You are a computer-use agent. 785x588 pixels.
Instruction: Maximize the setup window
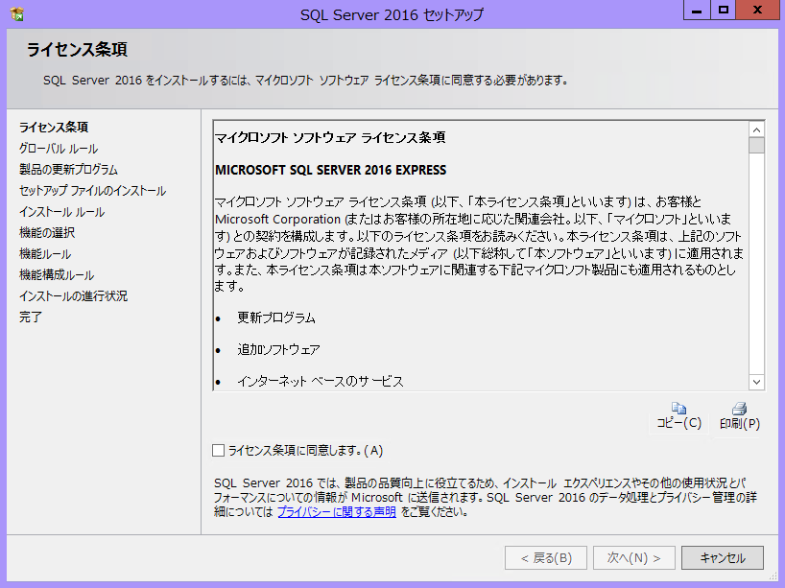click(x=723, y=10)
